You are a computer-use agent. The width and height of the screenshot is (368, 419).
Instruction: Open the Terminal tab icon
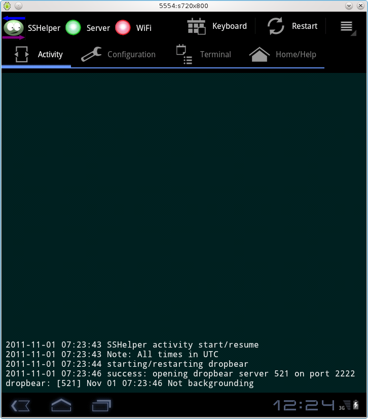pyautogui.click(x=184, y=54)
